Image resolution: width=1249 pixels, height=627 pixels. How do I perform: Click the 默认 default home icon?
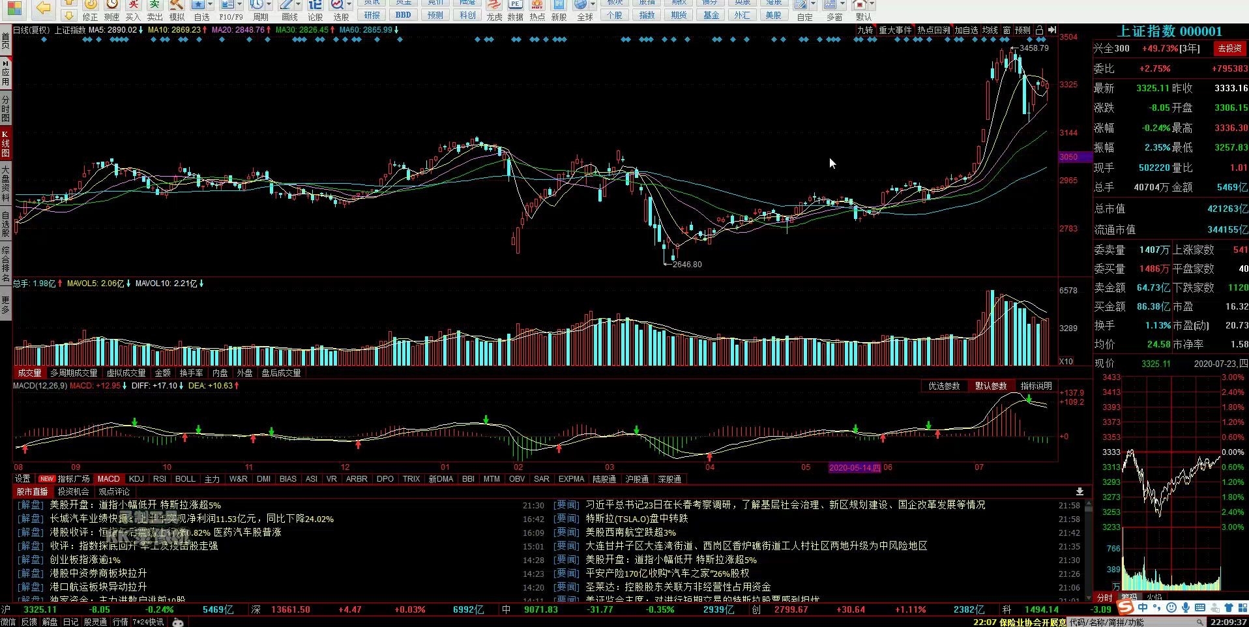[860, 5]
